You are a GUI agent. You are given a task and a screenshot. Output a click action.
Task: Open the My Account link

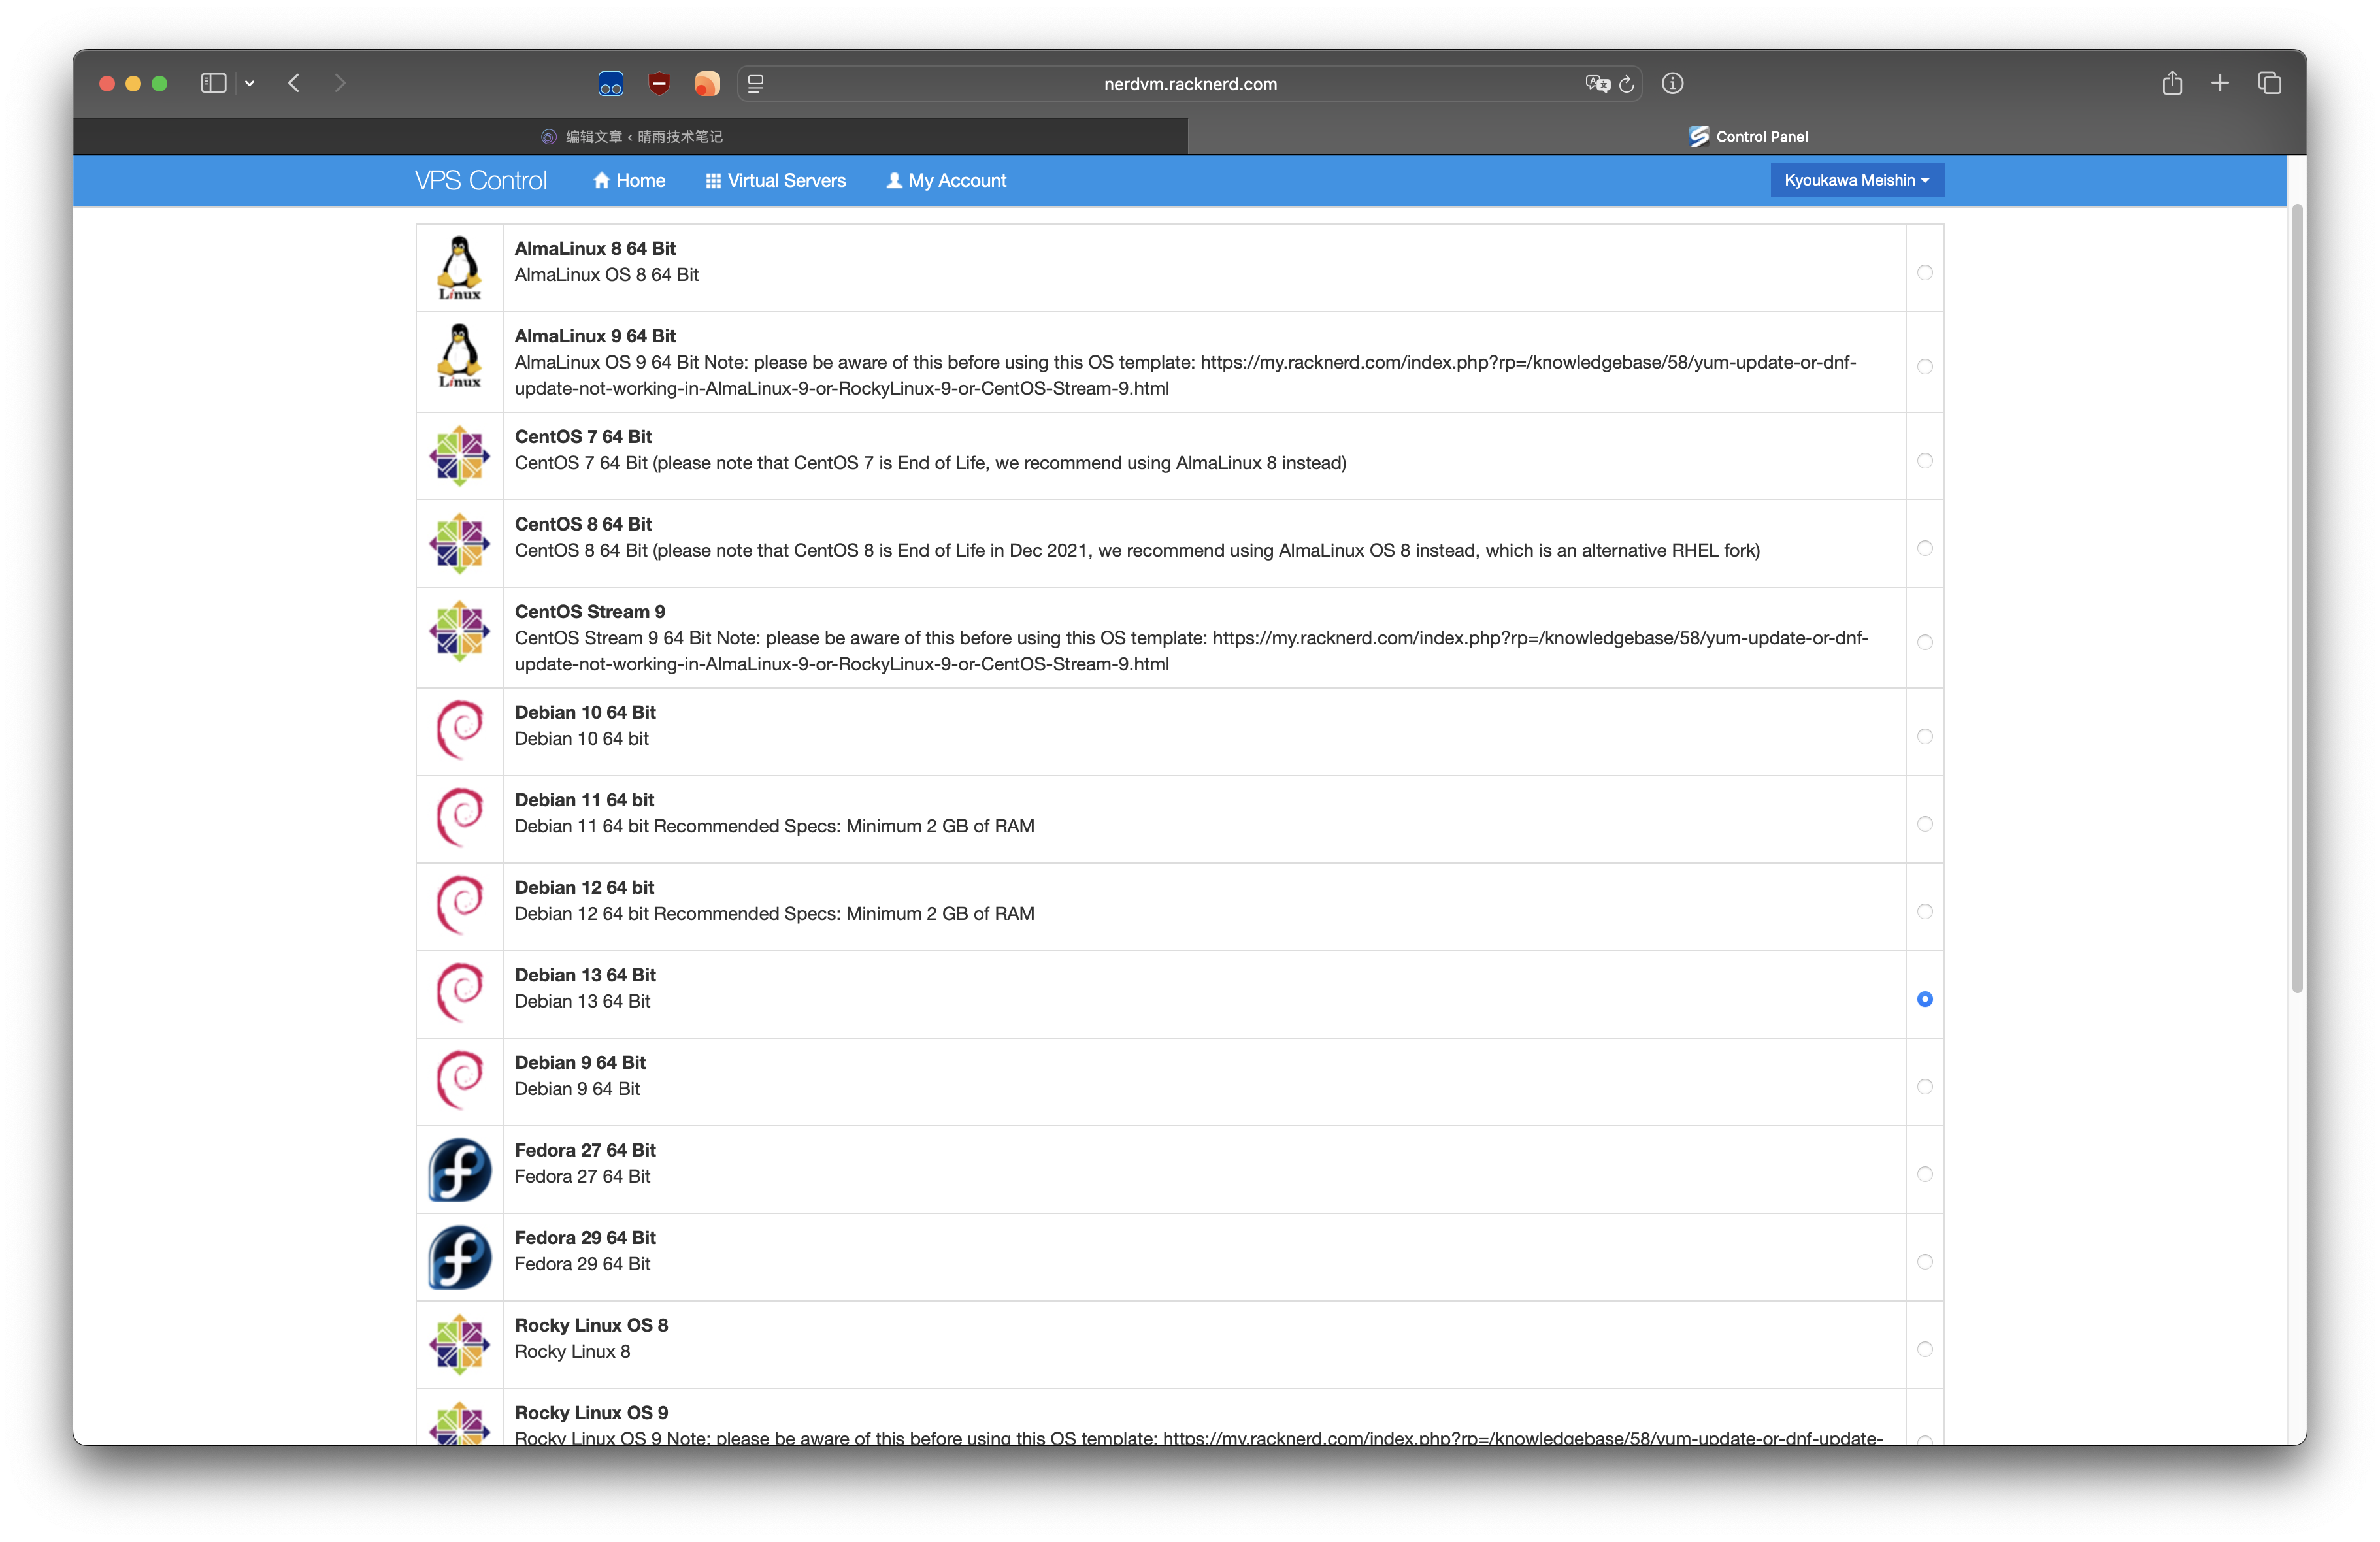point(946,181)
